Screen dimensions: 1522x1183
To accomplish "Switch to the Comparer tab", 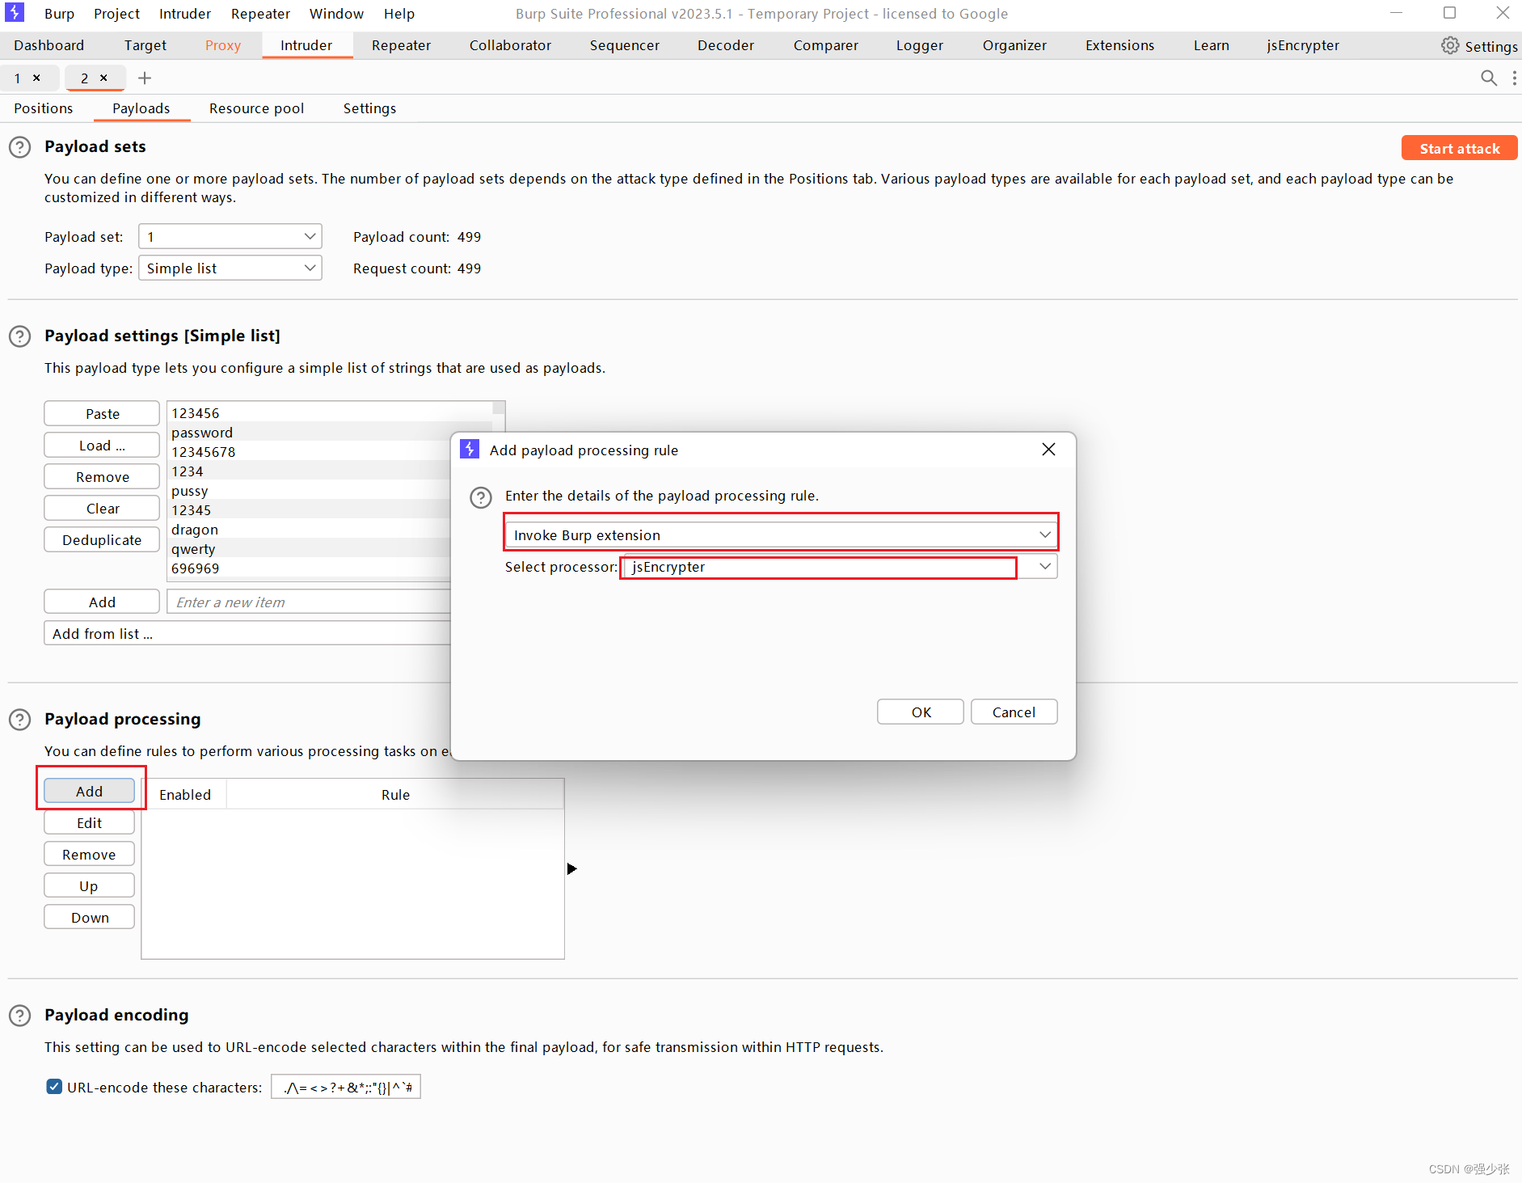I will (x=826, y=45).
